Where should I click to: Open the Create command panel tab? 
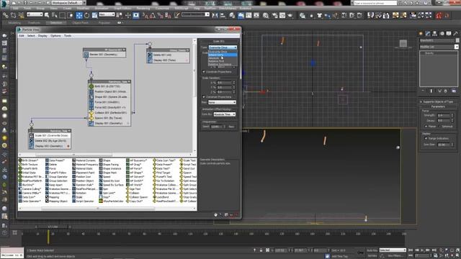pos(421,34)
